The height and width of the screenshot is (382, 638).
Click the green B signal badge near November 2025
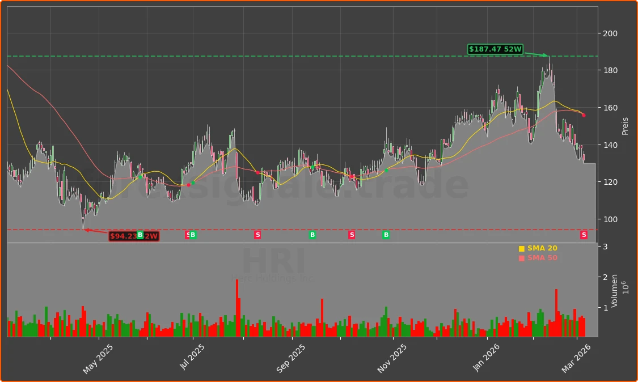click(386, 235)
